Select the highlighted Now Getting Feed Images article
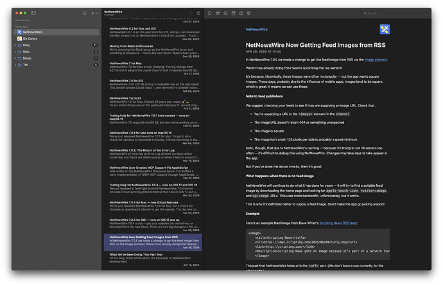Viewport: 443px width, 285px height. point(153,243)
